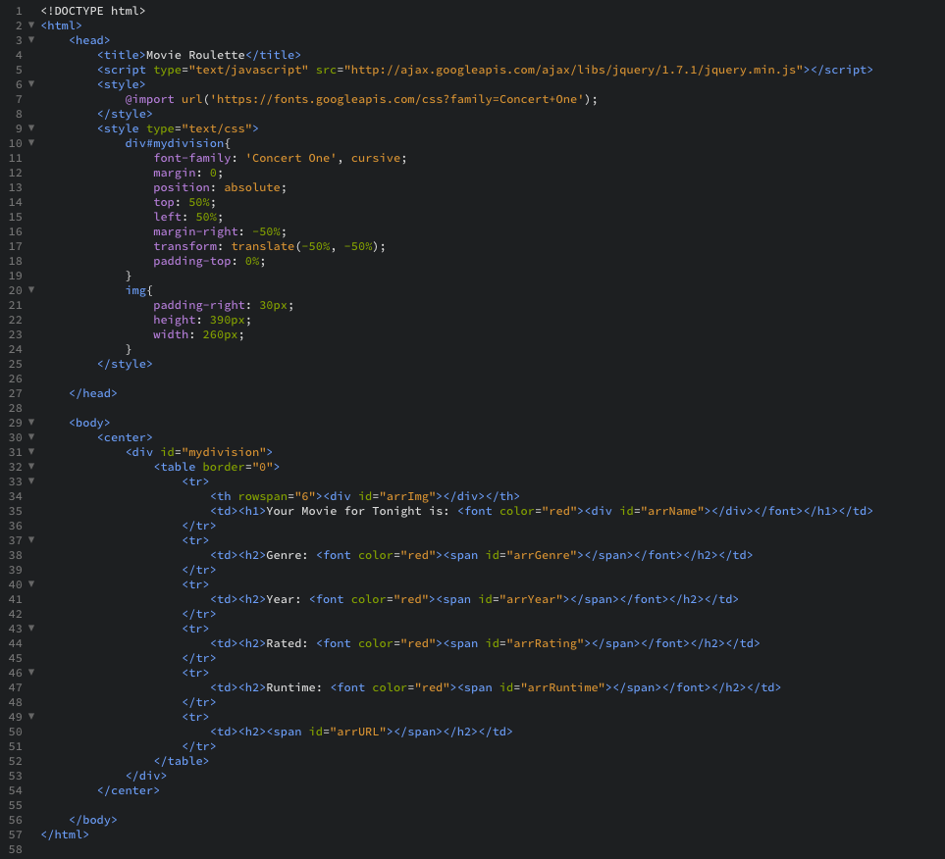Collapse the table element fold

click(29, 467)
